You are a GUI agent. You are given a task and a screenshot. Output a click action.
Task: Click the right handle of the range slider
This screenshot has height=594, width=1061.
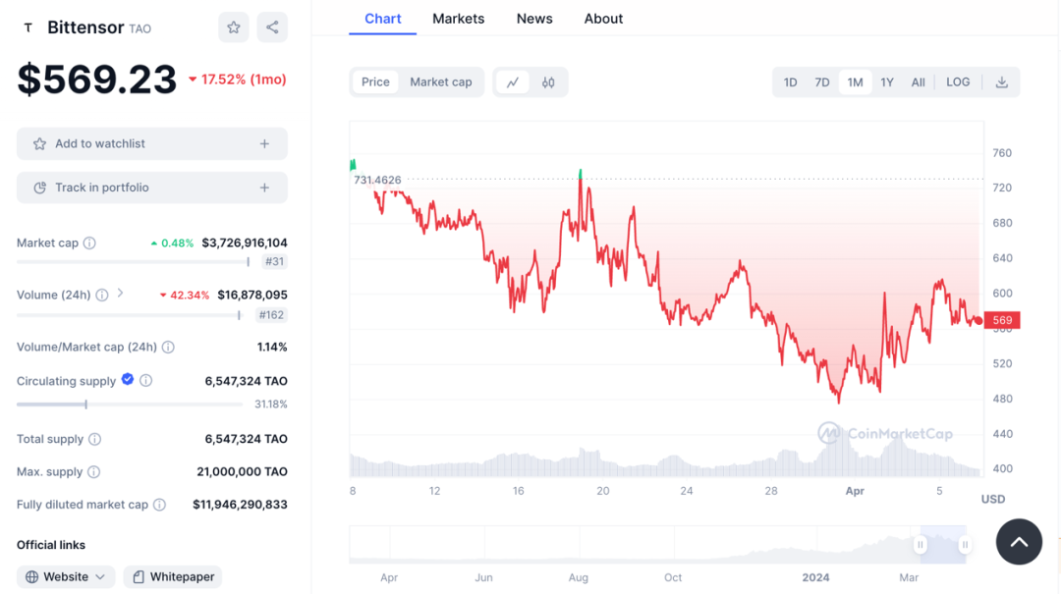[966, 544]
